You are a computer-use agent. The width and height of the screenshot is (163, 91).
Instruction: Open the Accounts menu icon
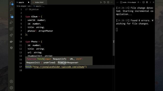coord(11,81)
